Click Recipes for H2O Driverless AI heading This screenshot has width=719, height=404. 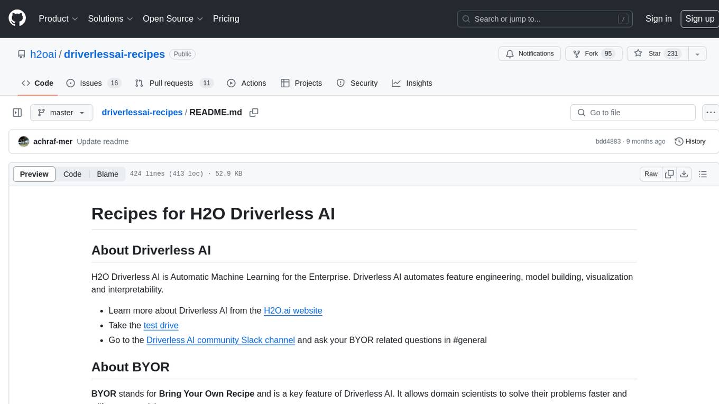(x=213, y=214)
